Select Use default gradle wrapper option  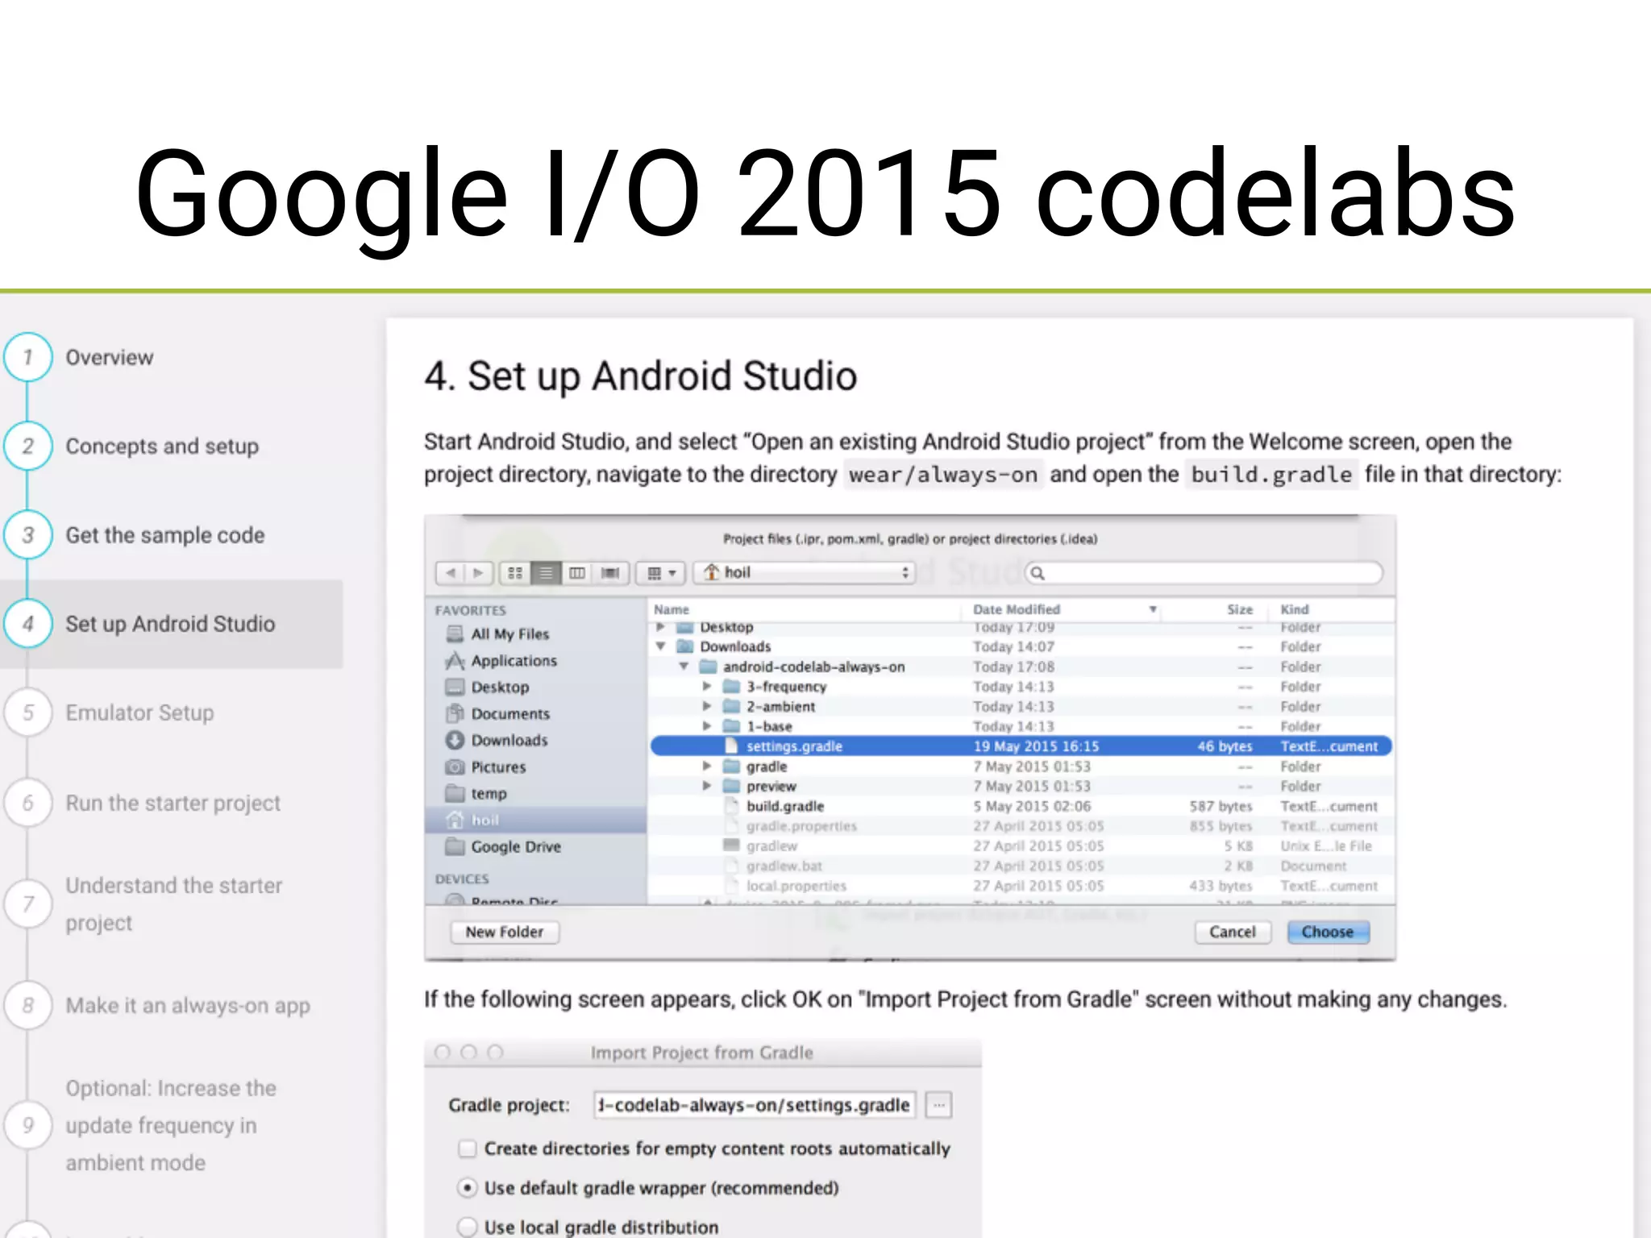(468, 1187)
